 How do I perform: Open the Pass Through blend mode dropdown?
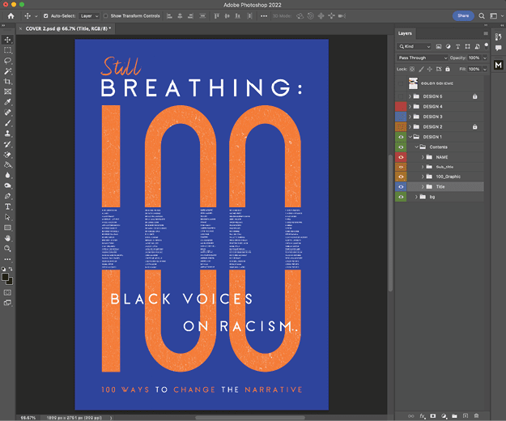(x=422, y=57)
